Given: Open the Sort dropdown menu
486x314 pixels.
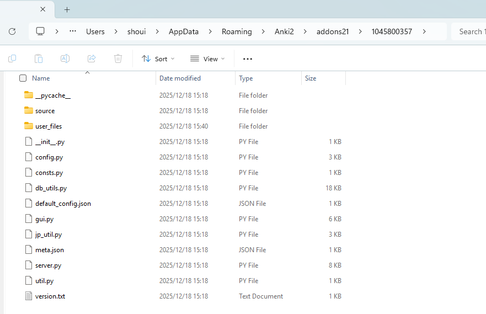Looking at the screenshot, I should [158, 59].
